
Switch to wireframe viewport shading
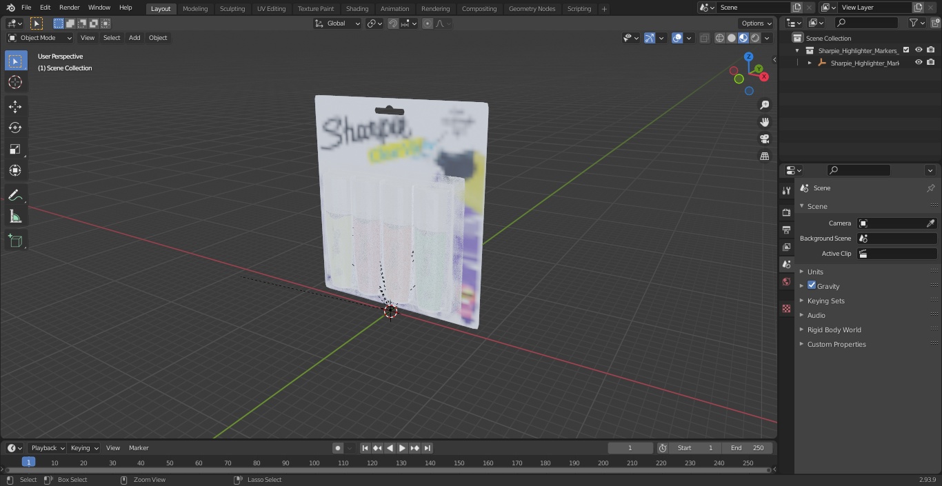point(719,38)
